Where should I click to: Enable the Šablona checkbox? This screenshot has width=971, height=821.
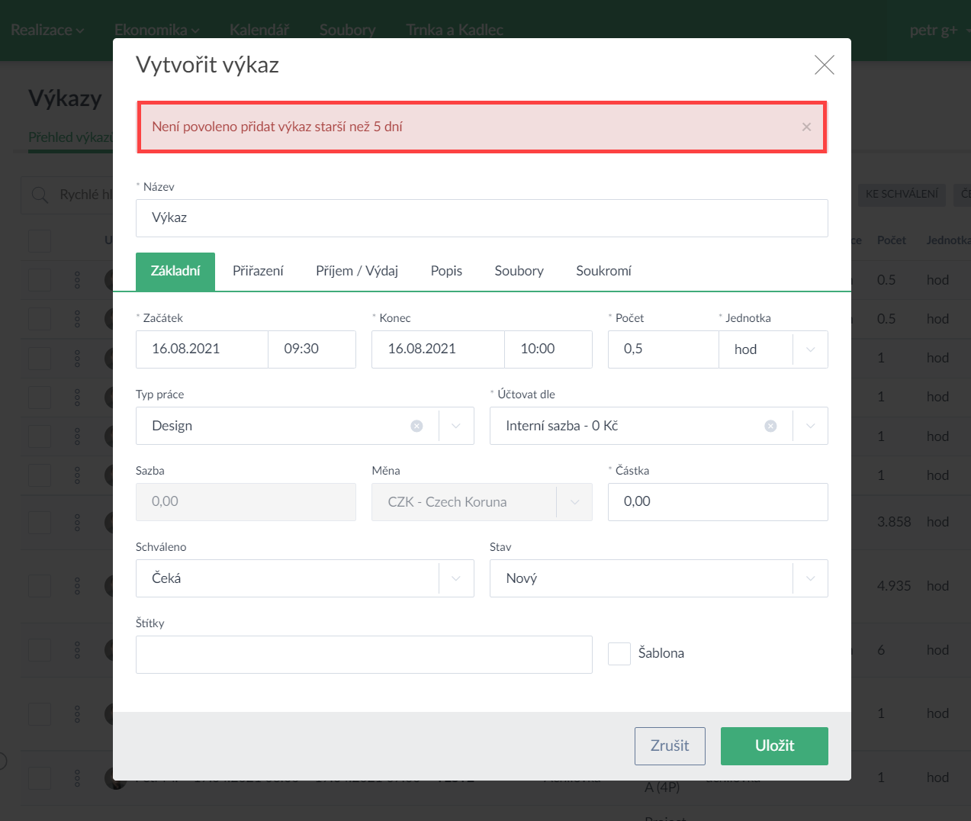click(619, 654)
